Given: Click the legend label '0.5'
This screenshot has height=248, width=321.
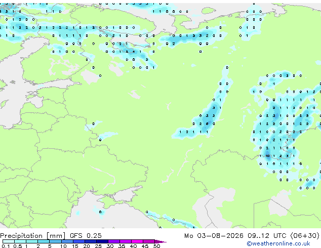Looking at the screenshot, I should (x=17, y=246).
